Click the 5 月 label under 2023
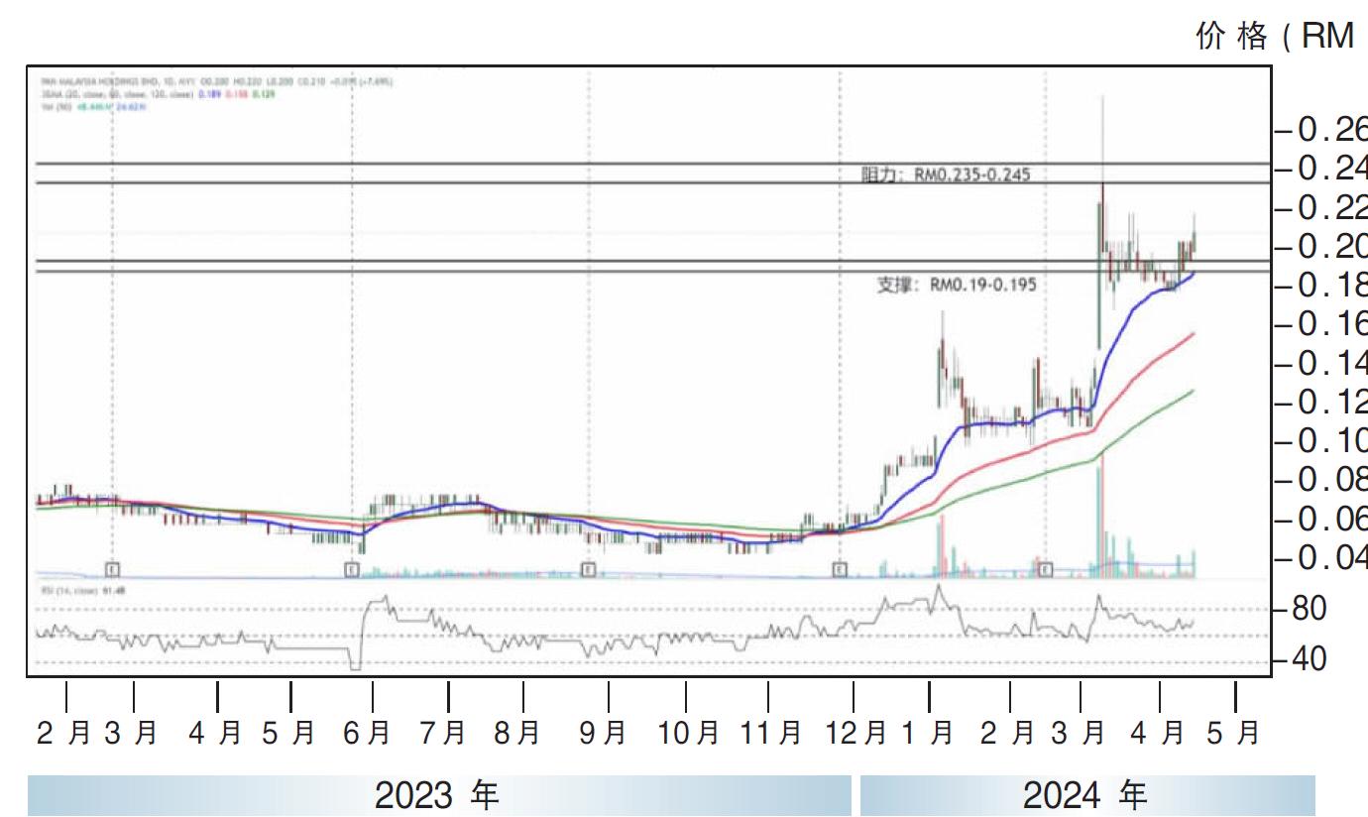The height and width of the screenshot is (817, 1368). coord(288,734)
